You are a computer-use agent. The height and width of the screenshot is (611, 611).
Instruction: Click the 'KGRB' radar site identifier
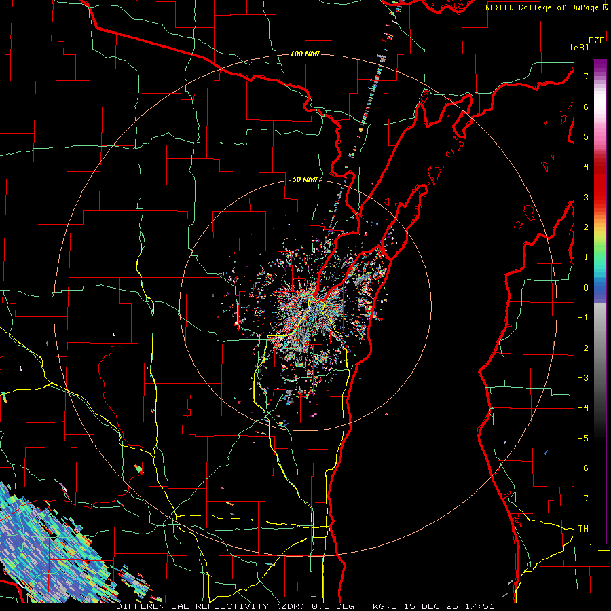pyautogui.click(x=385, y=606)
